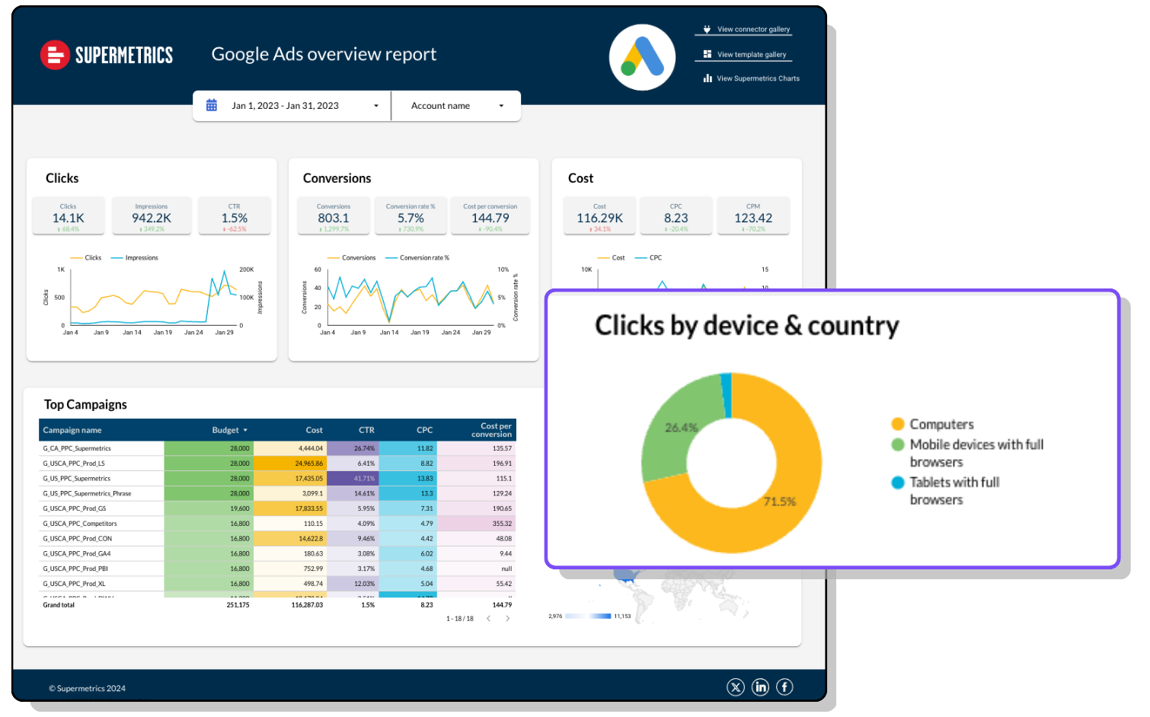Click the calendar icon in date picker
Image resolution: width=1150 pixels, height=717 pixels.
coord(212,106)
